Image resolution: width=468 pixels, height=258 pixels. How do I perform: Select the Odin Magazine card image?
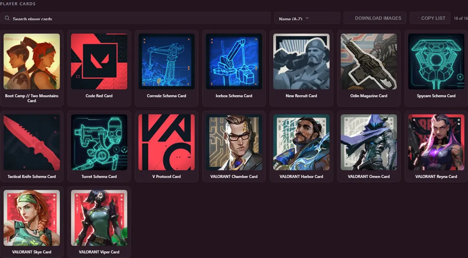(369, 61)
